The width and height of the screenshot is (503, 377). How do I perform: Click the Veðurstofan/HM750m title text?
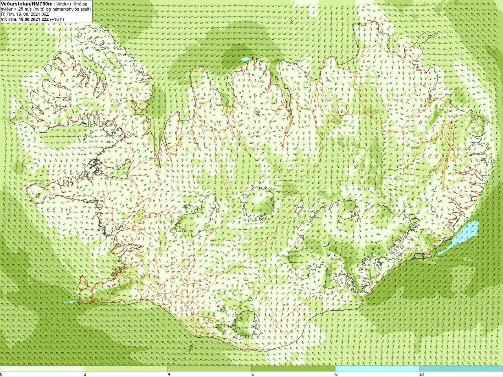[26, 4]
